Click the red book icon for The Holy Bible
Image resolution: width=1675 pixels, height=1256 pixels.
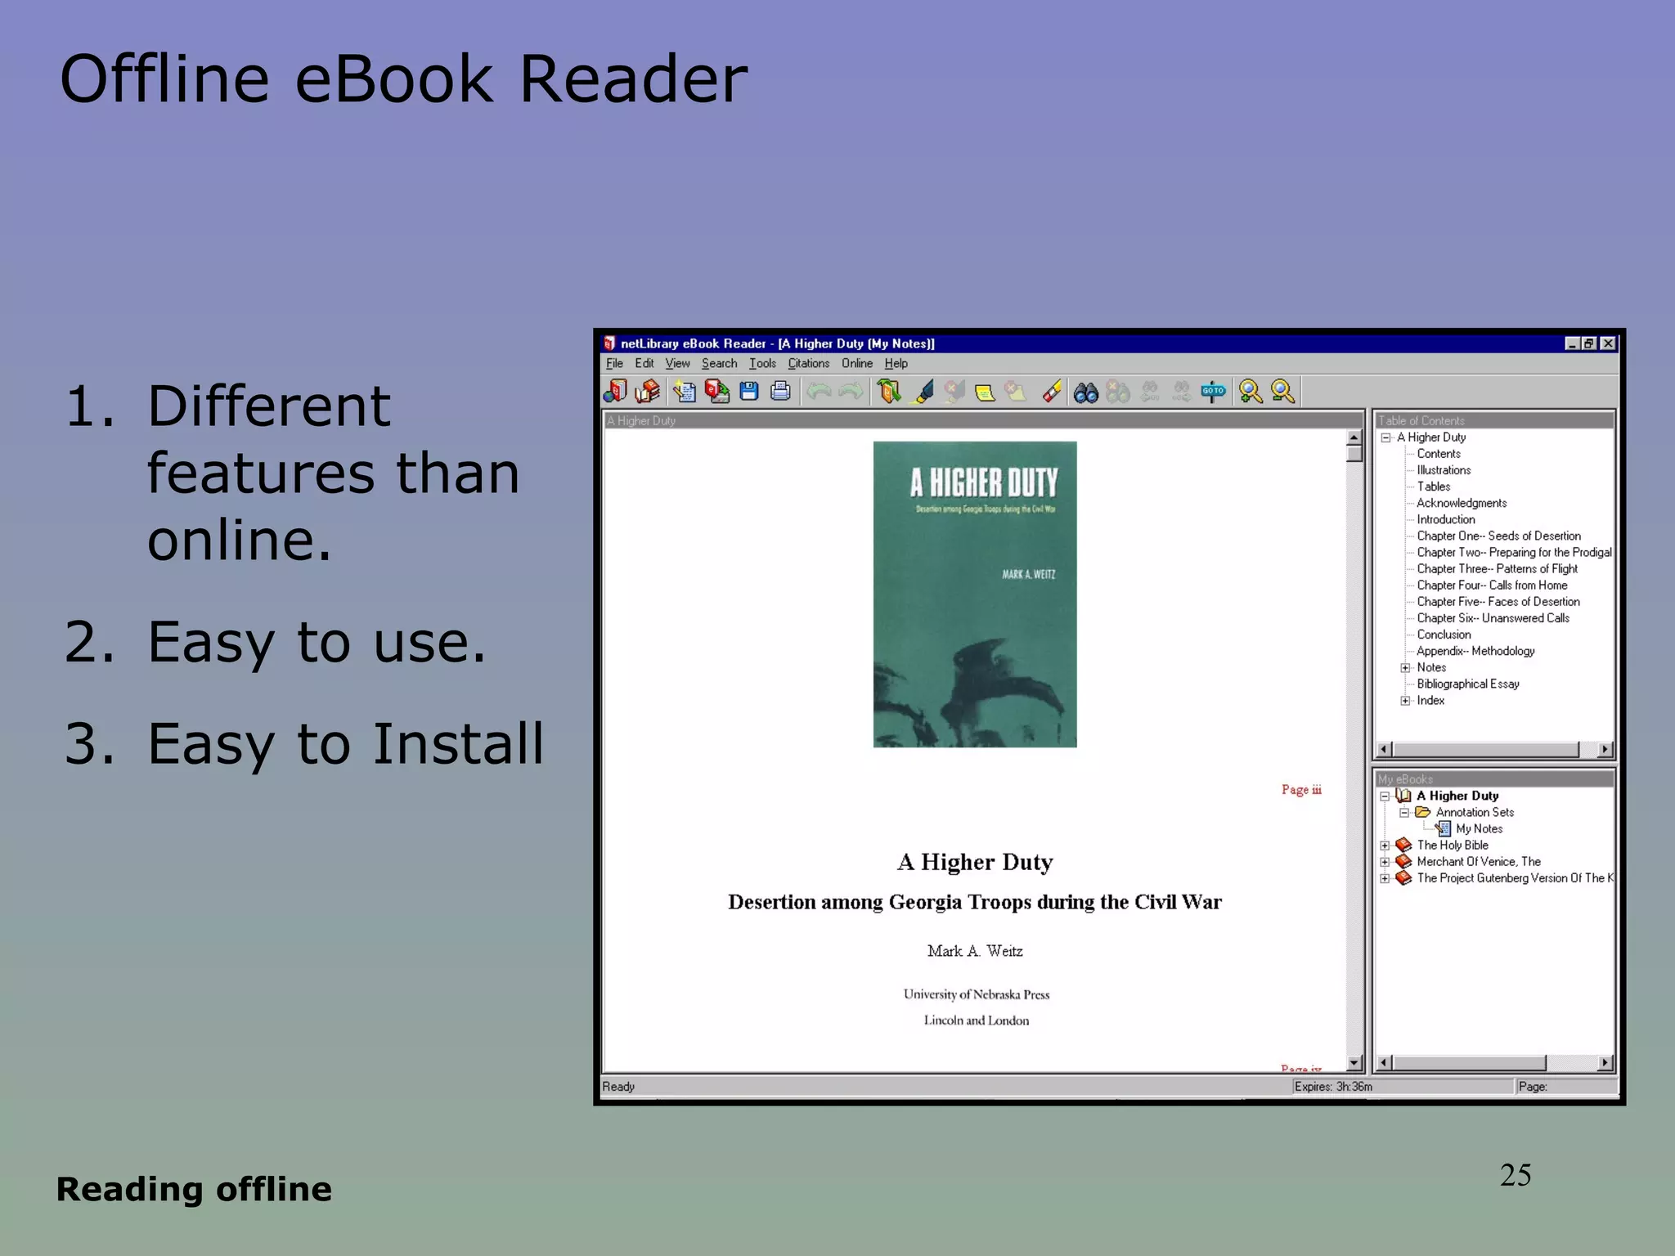(x=1403, y=845)
